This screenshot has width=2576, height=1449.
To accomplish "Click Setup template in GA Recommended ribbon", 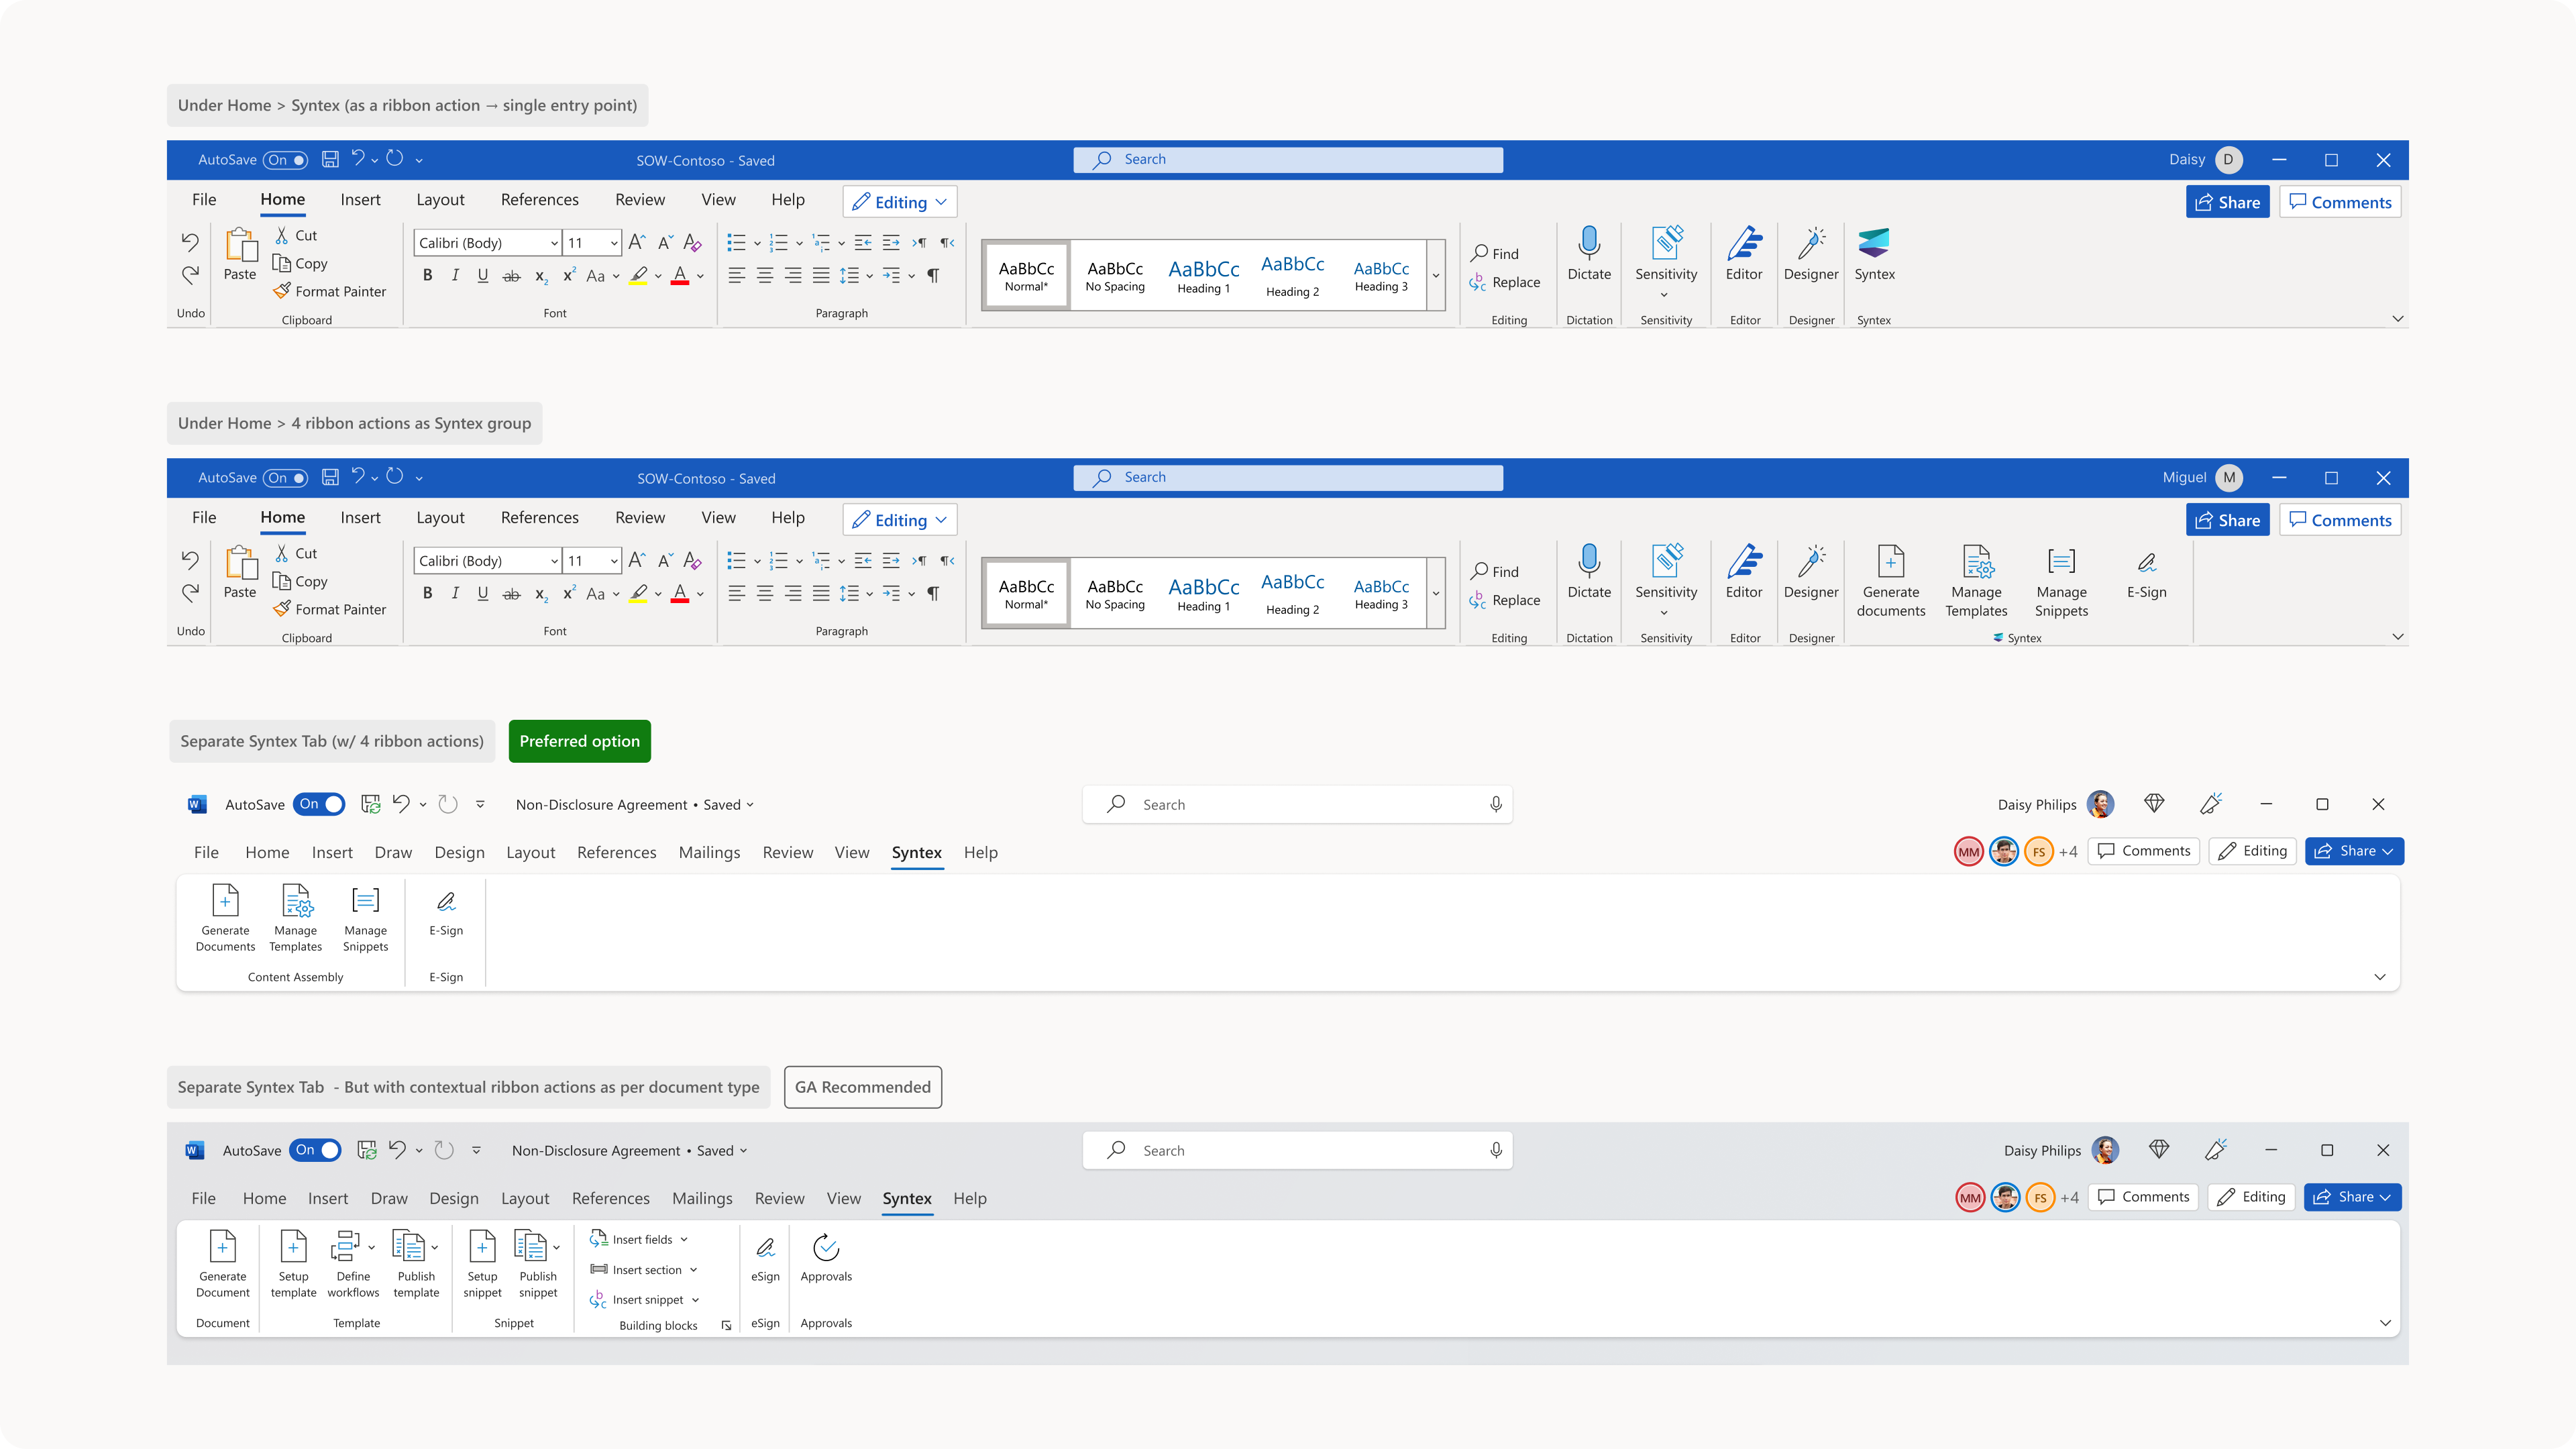I will [293, 1264].
